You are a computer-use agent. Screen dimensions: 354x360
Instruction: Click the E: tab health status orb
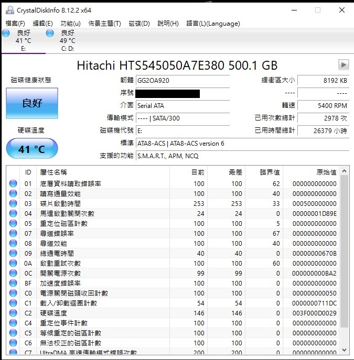[x=6, y=33]
